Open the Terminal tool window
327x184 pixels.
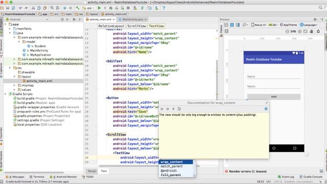(x=37, y=177)
